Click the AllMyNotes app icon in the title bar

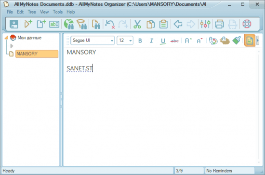tap(6, 4)
